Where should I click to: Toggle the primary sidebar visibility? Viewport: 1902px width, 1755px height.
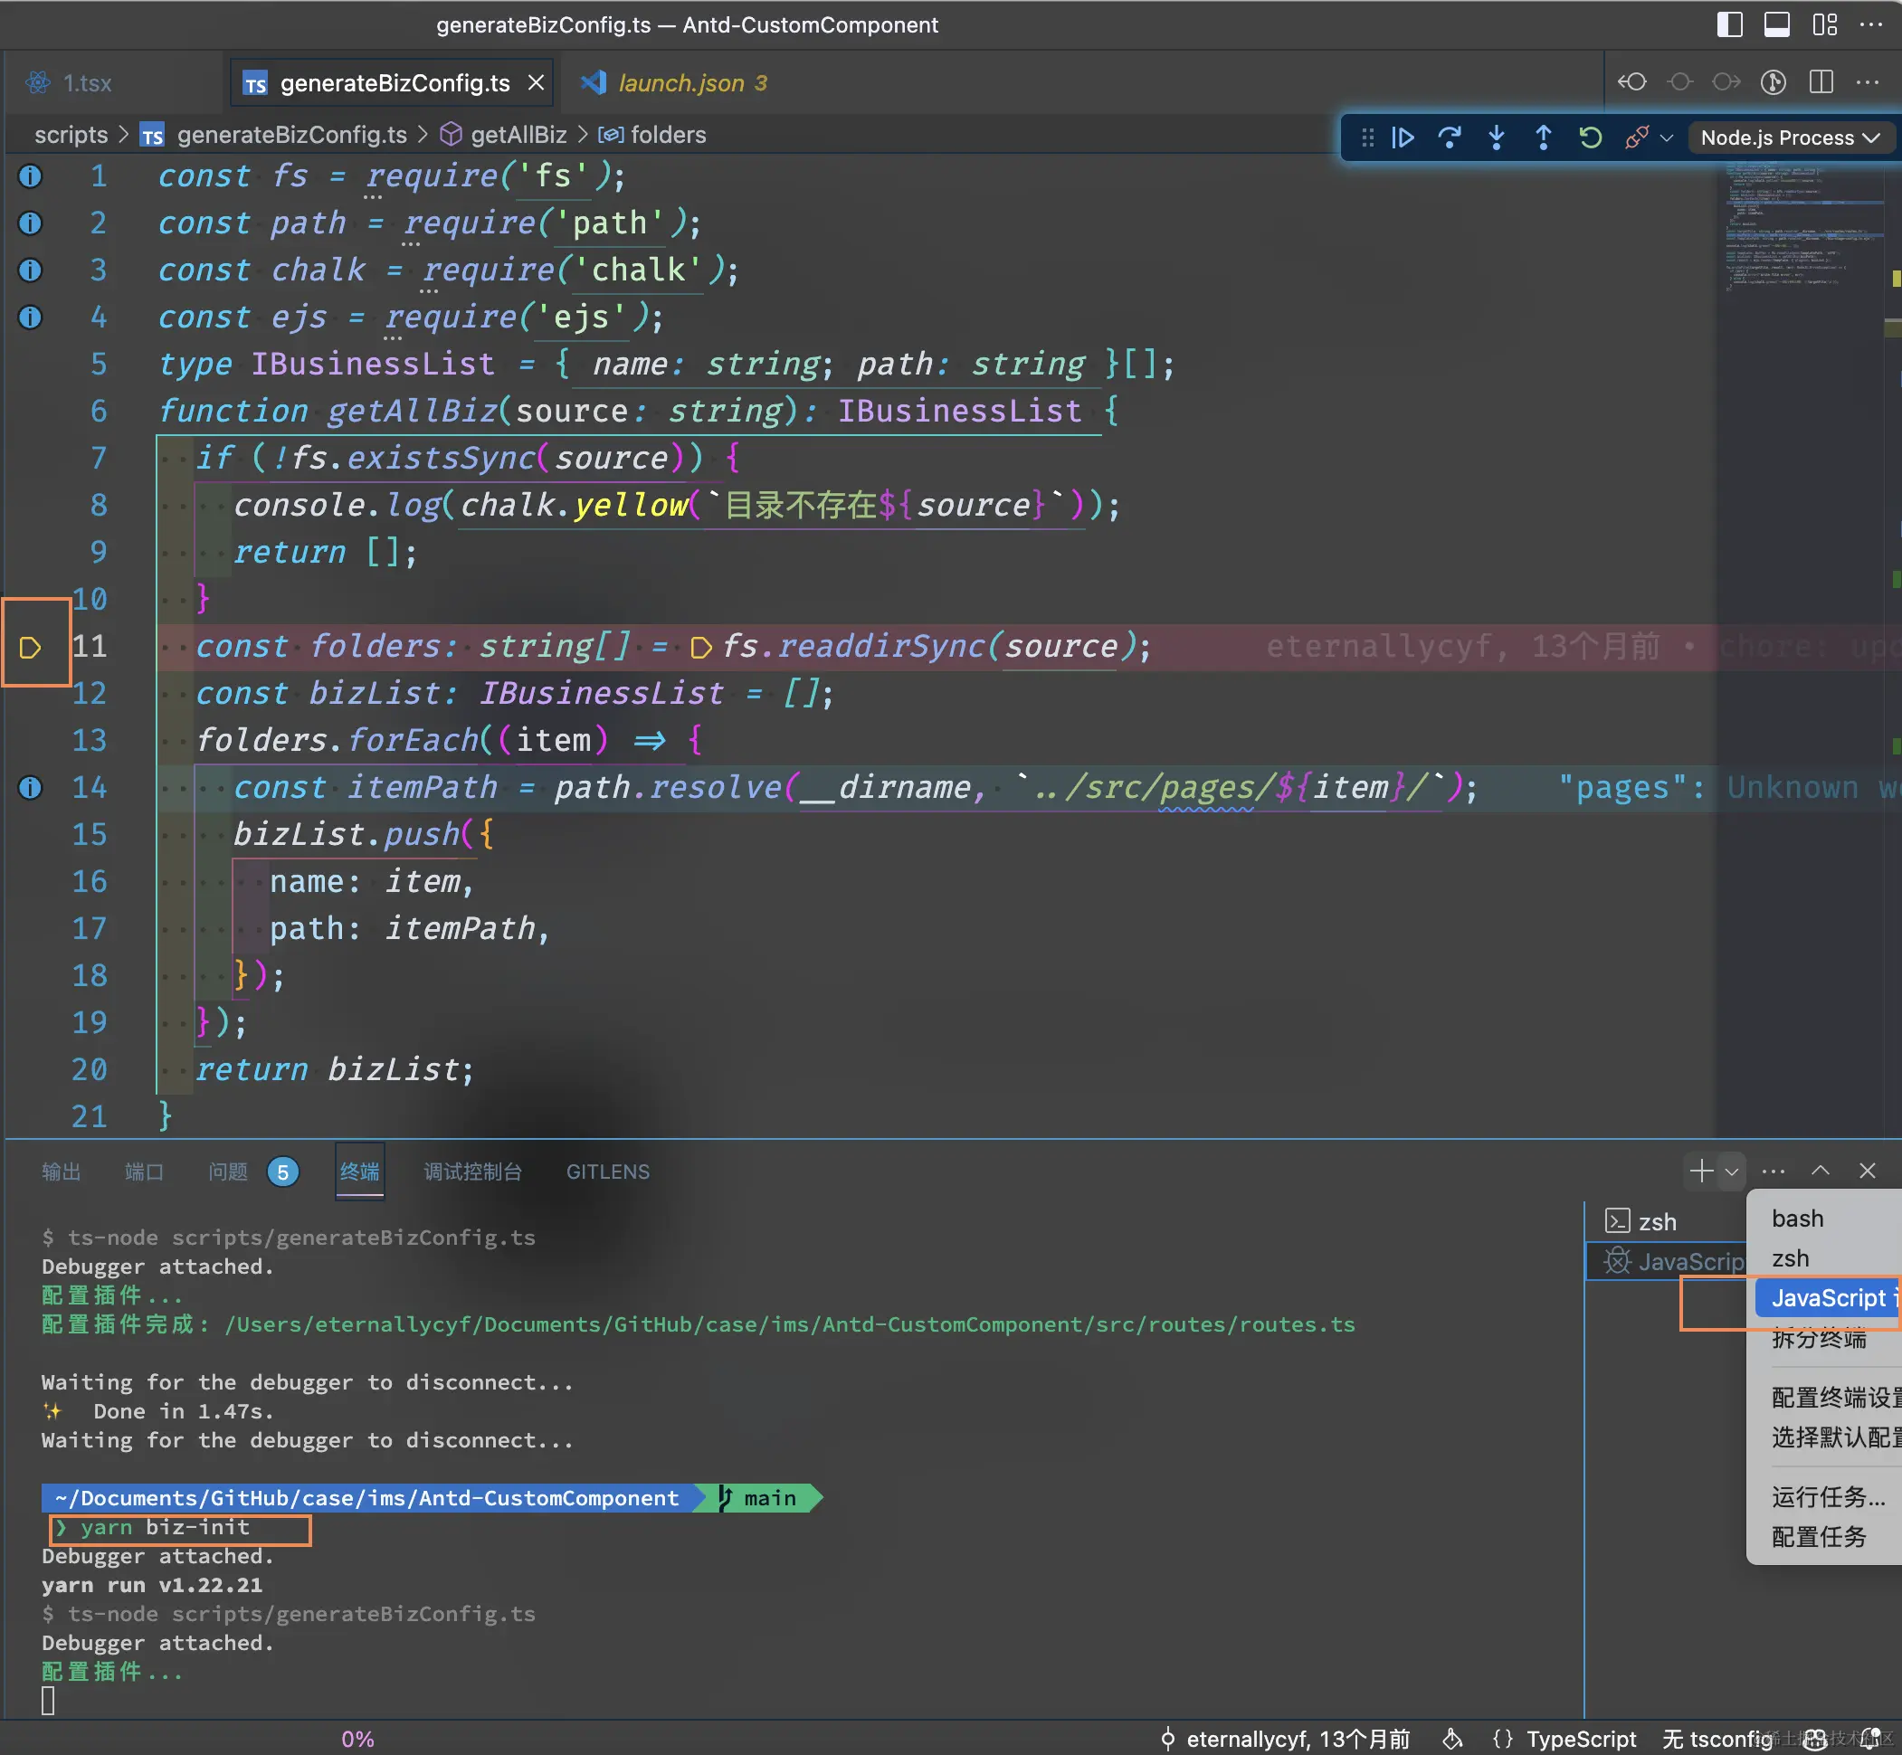coord(1729,24)
